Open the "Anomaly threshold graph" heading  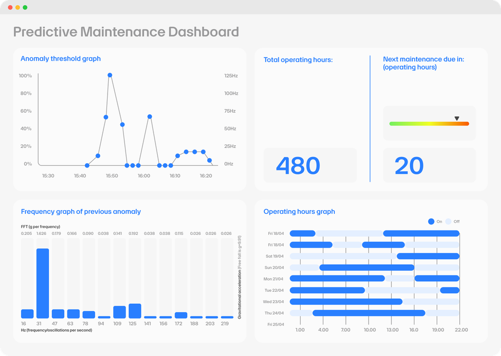[x=61, y=58]
